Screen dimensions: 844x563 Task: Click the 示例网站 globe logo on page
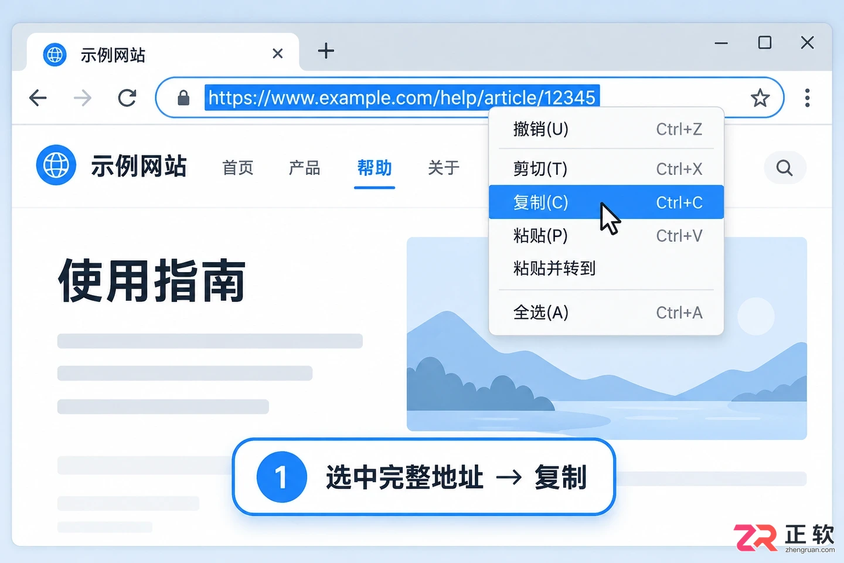(56, 165)
